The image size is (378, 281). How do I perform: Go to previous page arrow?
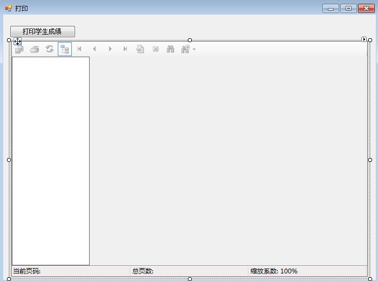[94, 49]
